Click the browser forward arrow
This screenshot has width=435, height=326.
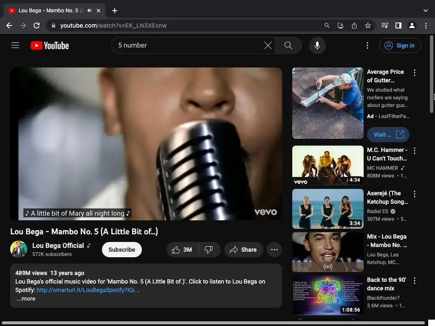tap(23, 25)
